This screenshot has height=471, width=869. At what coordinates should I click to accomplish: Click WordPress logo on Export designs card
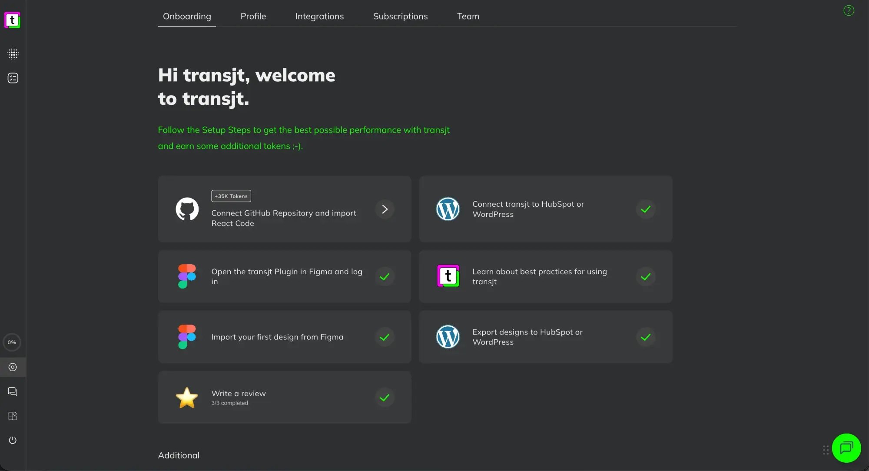tap(448, 337)
